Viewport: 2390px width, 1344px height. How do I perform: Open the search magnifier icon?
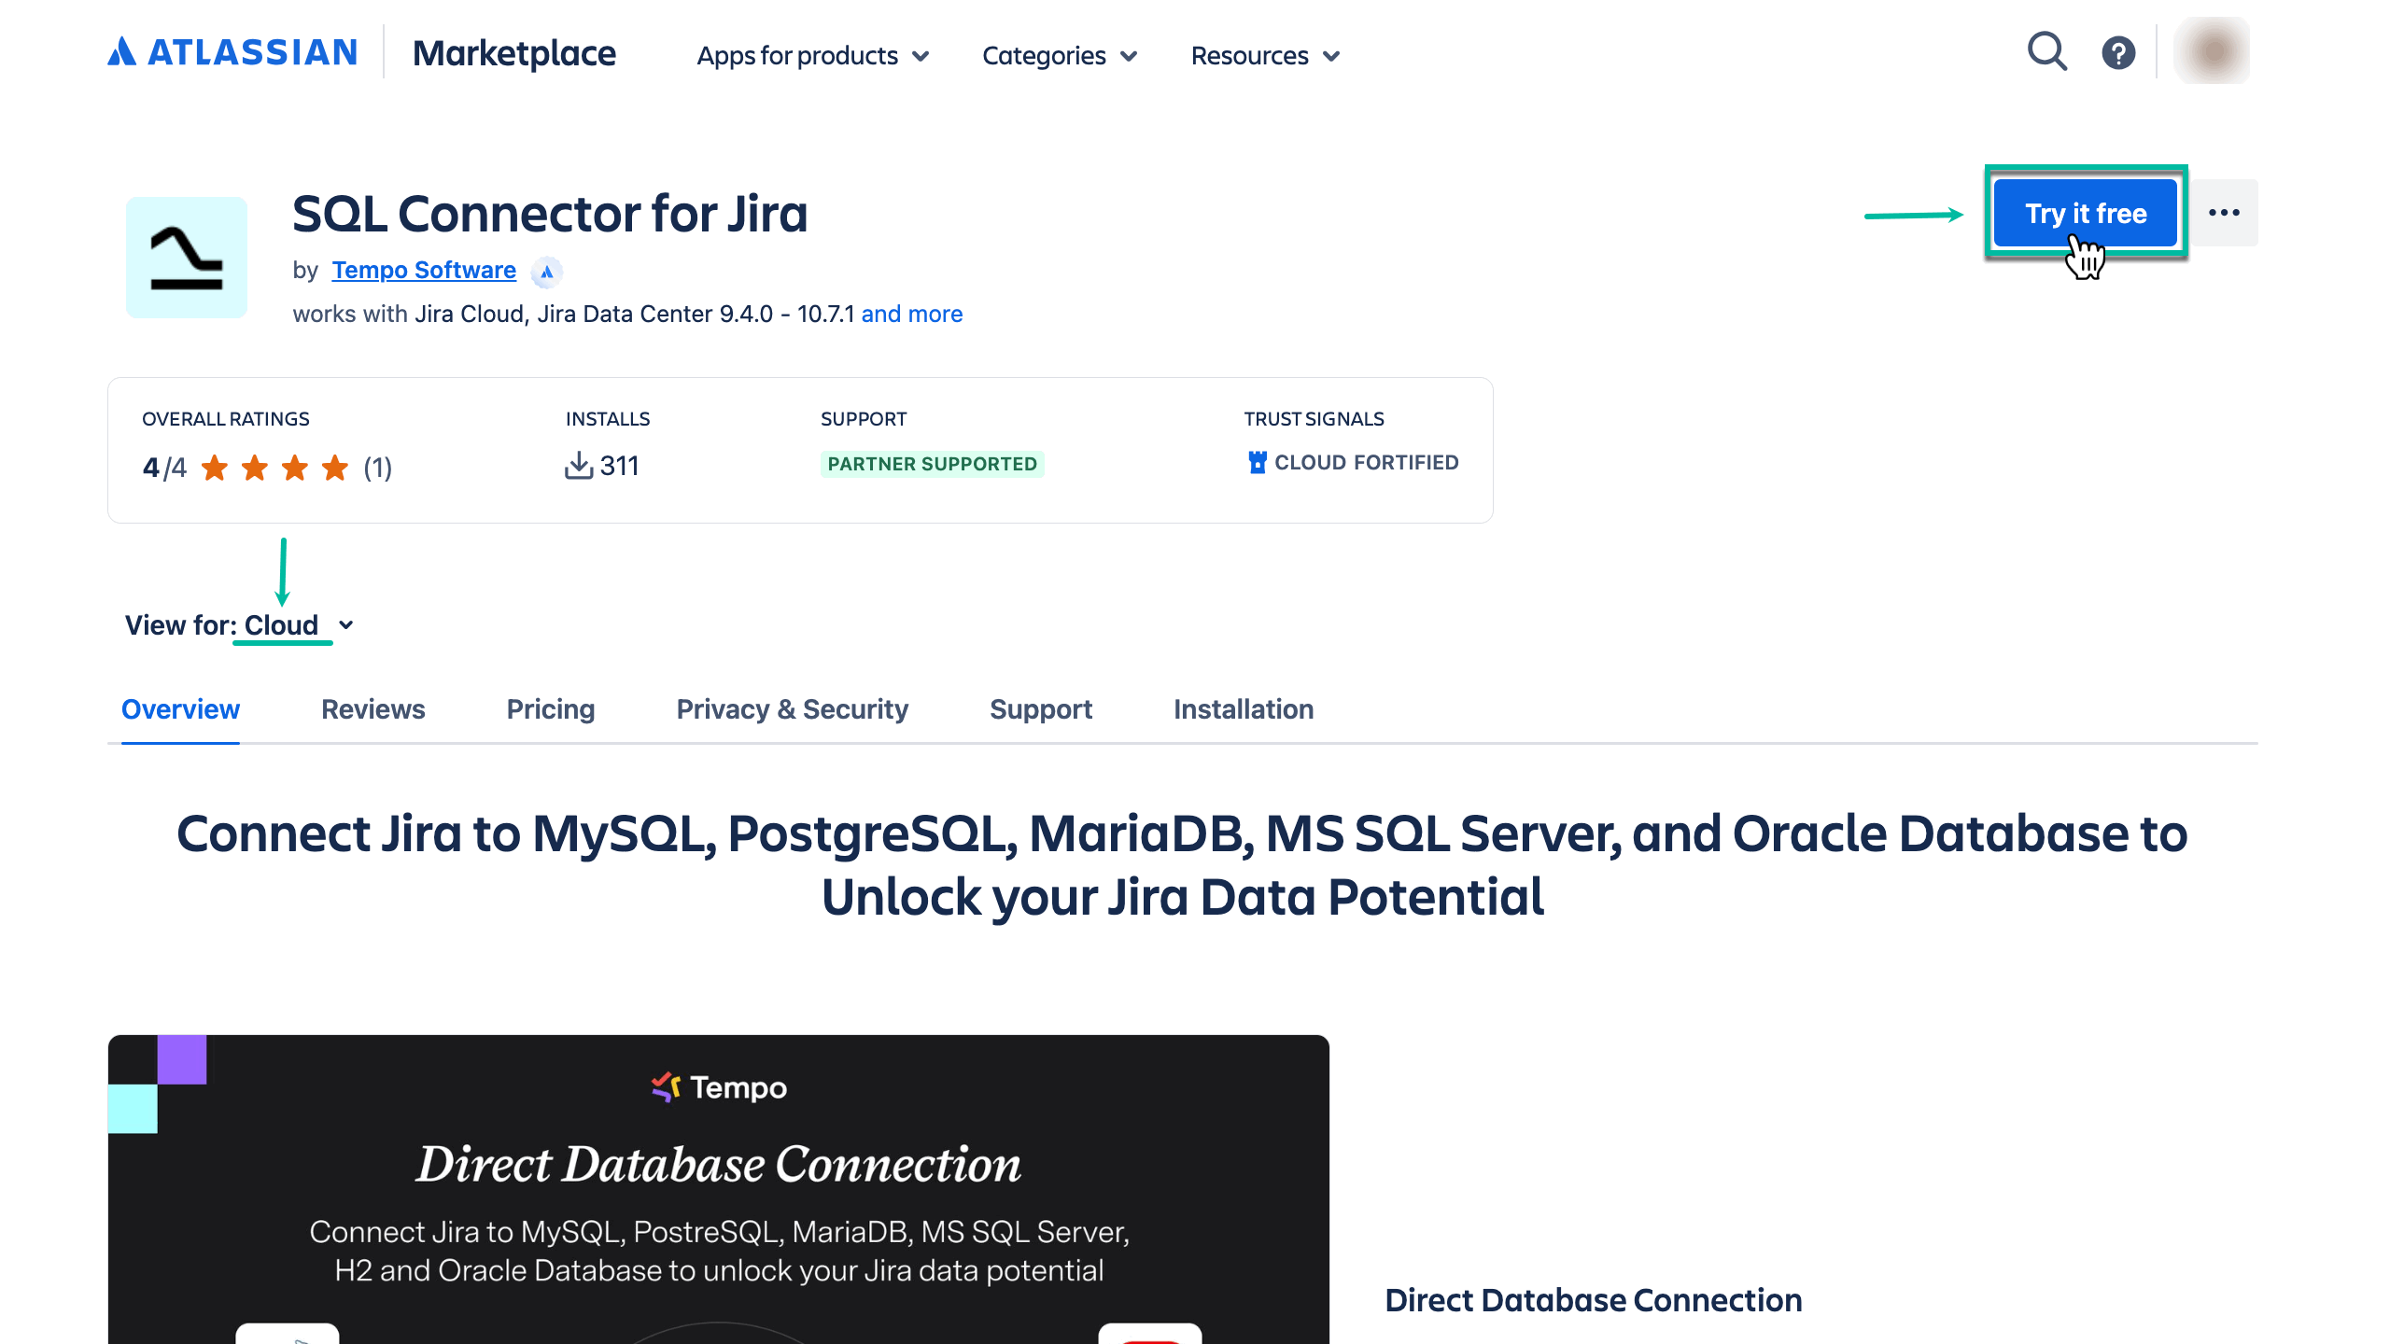point(2047,53)
